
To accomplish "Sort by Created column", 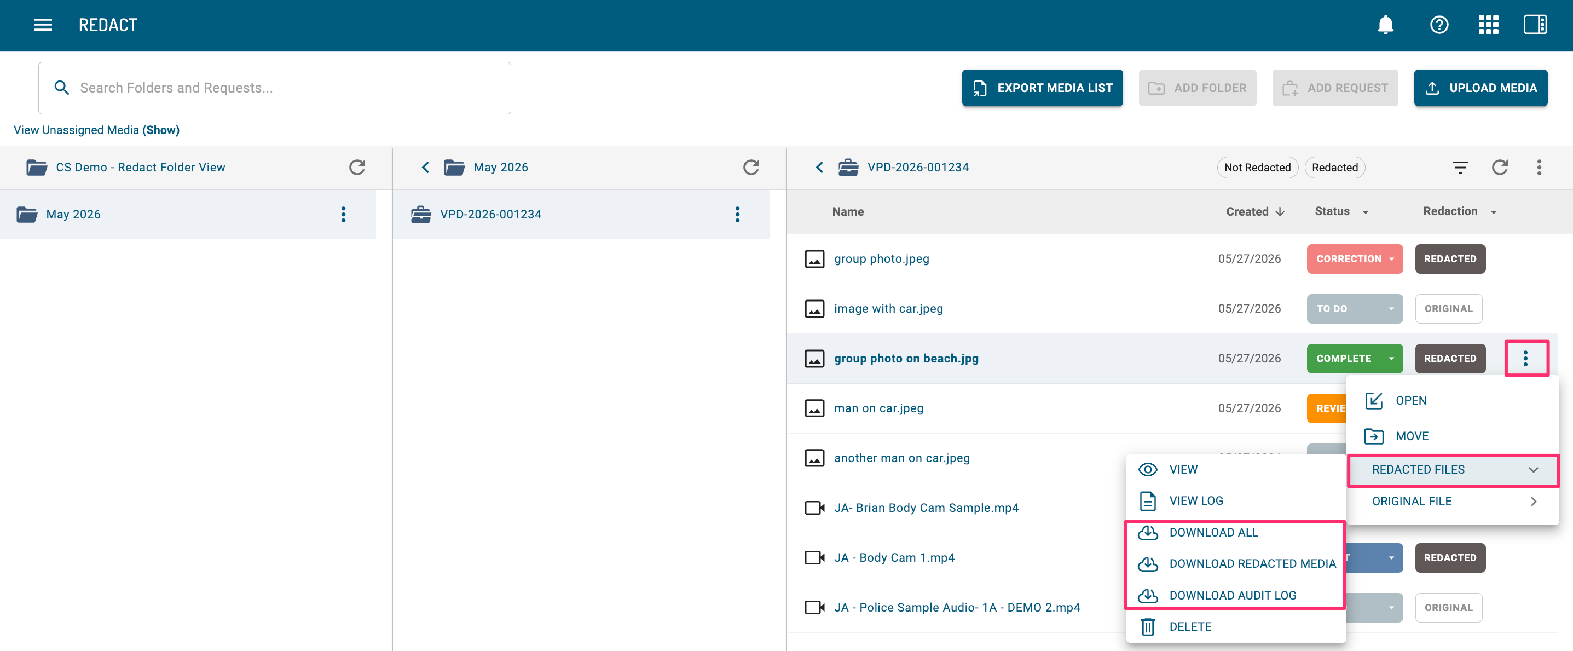I will tap(1255, 212).
